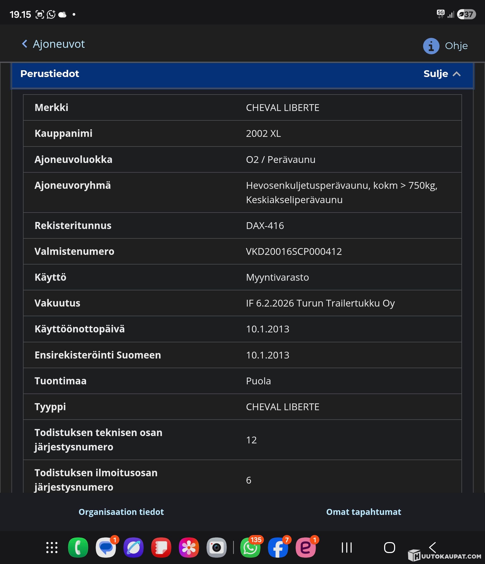Open Organisaation tiedot tab

[x=121, y=512]
